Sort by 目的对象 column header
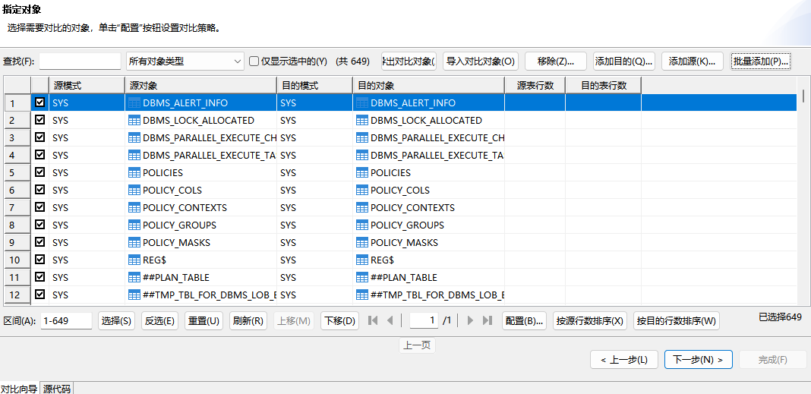Screen dimensions: 811x394 tap(428, 85)
